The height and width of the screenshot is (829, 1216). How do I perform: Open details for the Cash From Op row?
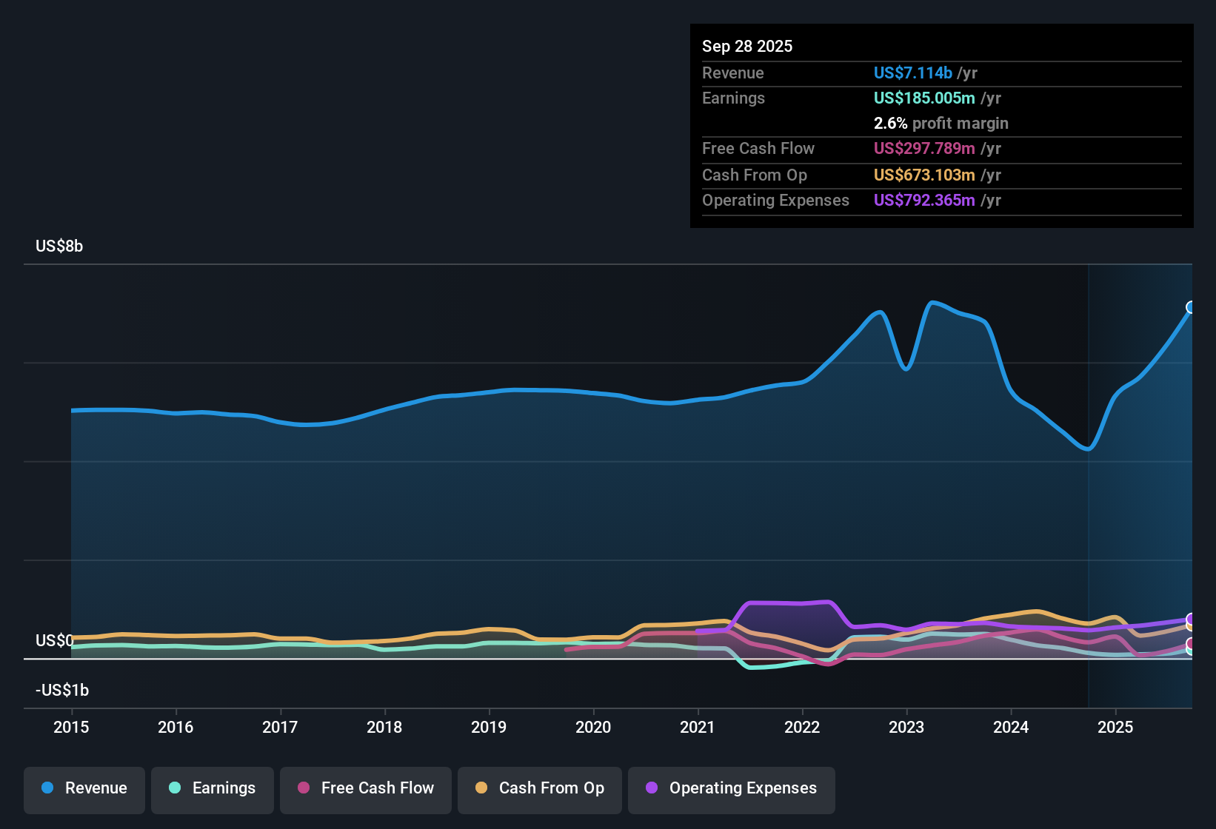click(754, 175)
